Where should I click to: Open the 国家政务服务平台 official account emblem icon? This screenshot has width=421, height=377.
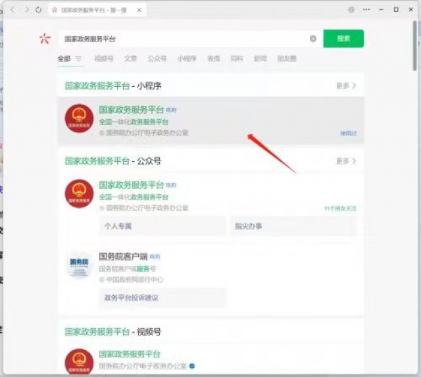tap(79, 193)
